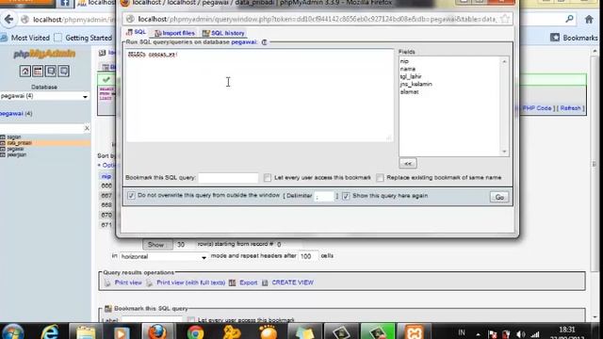
Task: Show hidden icons arrow in system tray
Action: click(478, 334)
